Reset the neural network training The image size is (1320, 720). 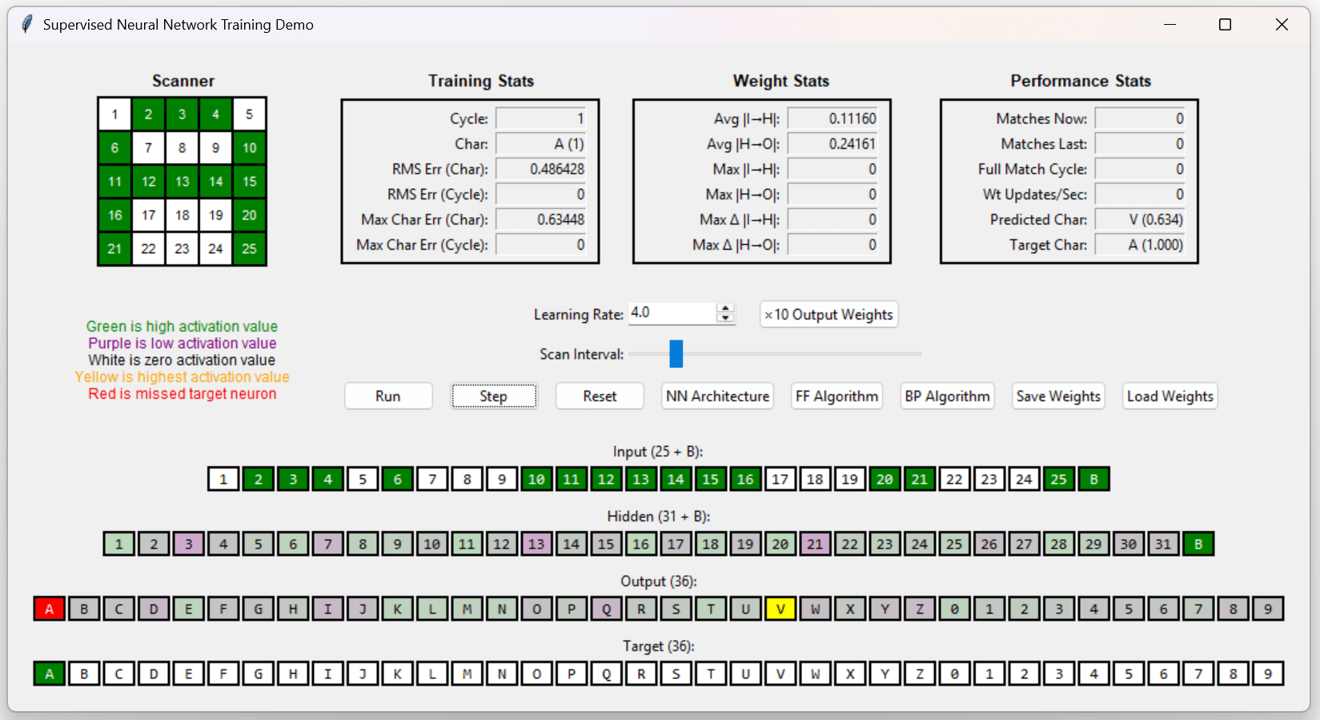(599, 396)
